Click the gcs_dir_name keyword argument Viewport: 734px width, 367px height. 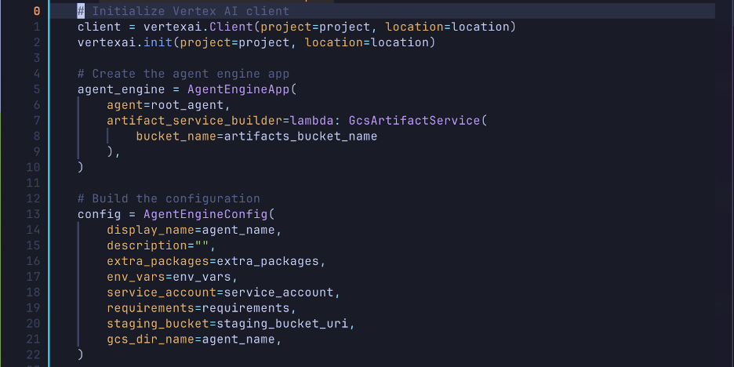coord(150,339)
